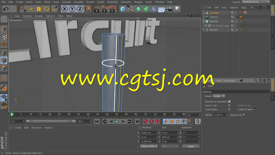Click the Render to Picture Viewer clapperboard
The width and height of the screenshot is (275, 155).
tap(104, 9)
